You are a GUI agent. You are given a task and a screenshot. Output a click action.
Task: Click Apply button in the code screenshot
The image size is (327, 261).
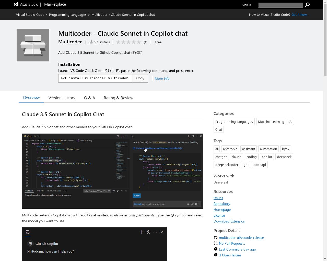[x=137, y=196]
